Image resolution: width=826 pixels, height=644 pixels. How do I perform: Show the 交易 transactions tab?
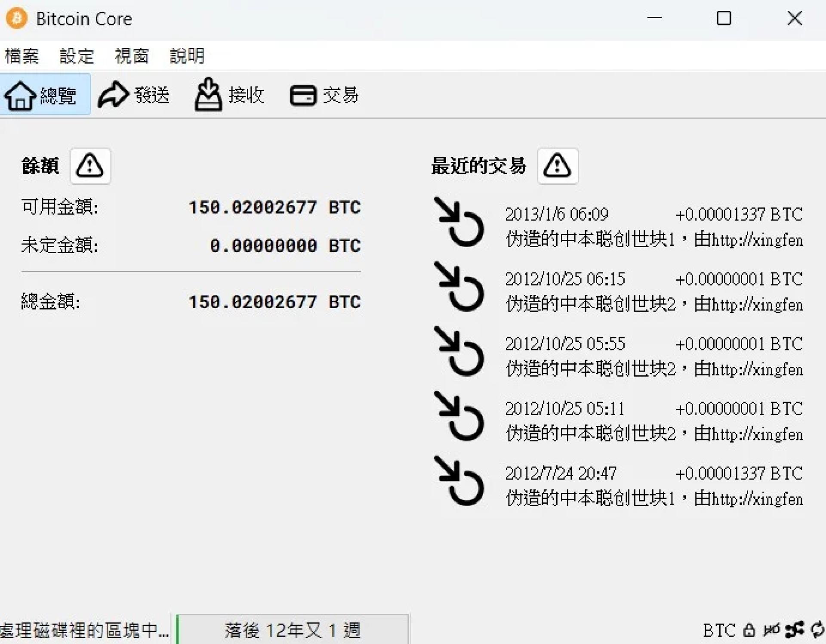tap(324, 95)
